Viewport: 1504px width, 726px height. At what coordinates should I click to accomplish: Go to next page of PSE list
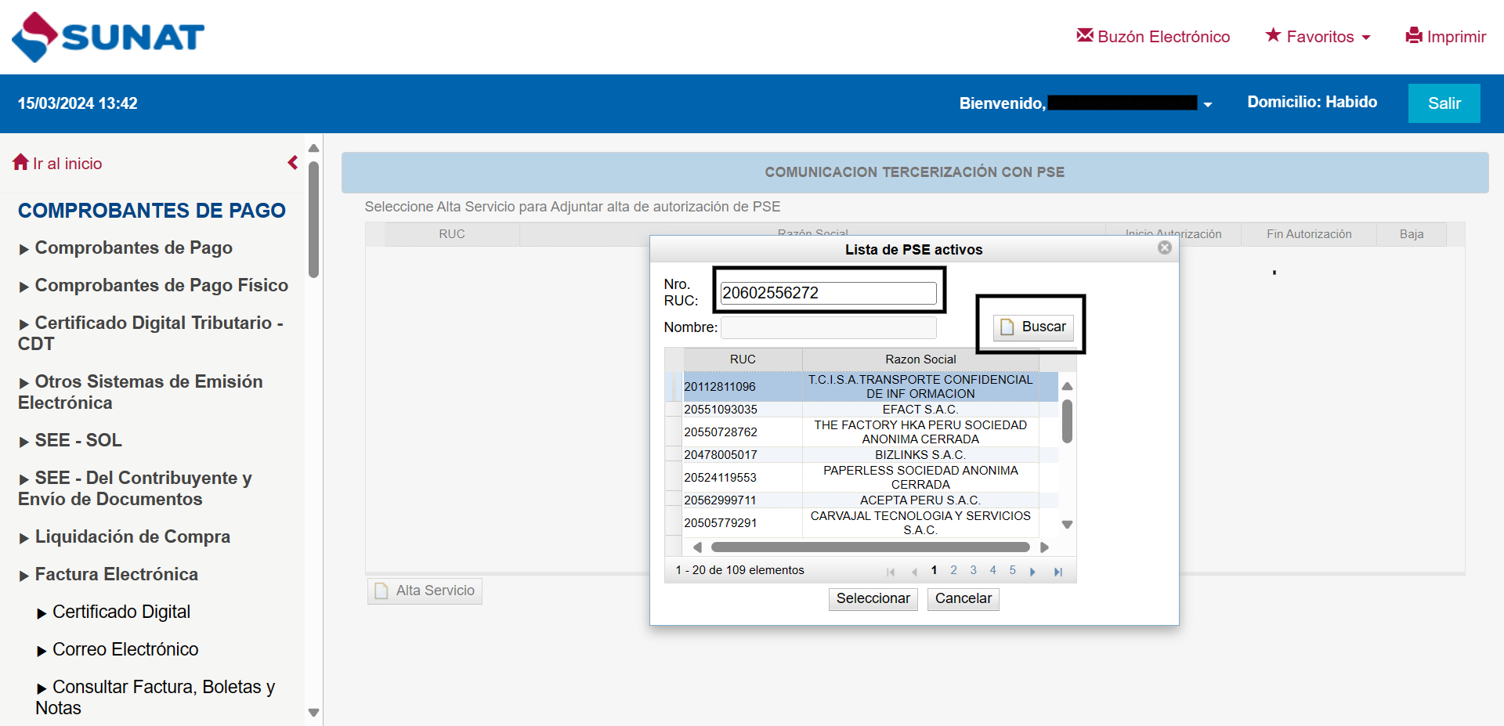point(1033,572)
